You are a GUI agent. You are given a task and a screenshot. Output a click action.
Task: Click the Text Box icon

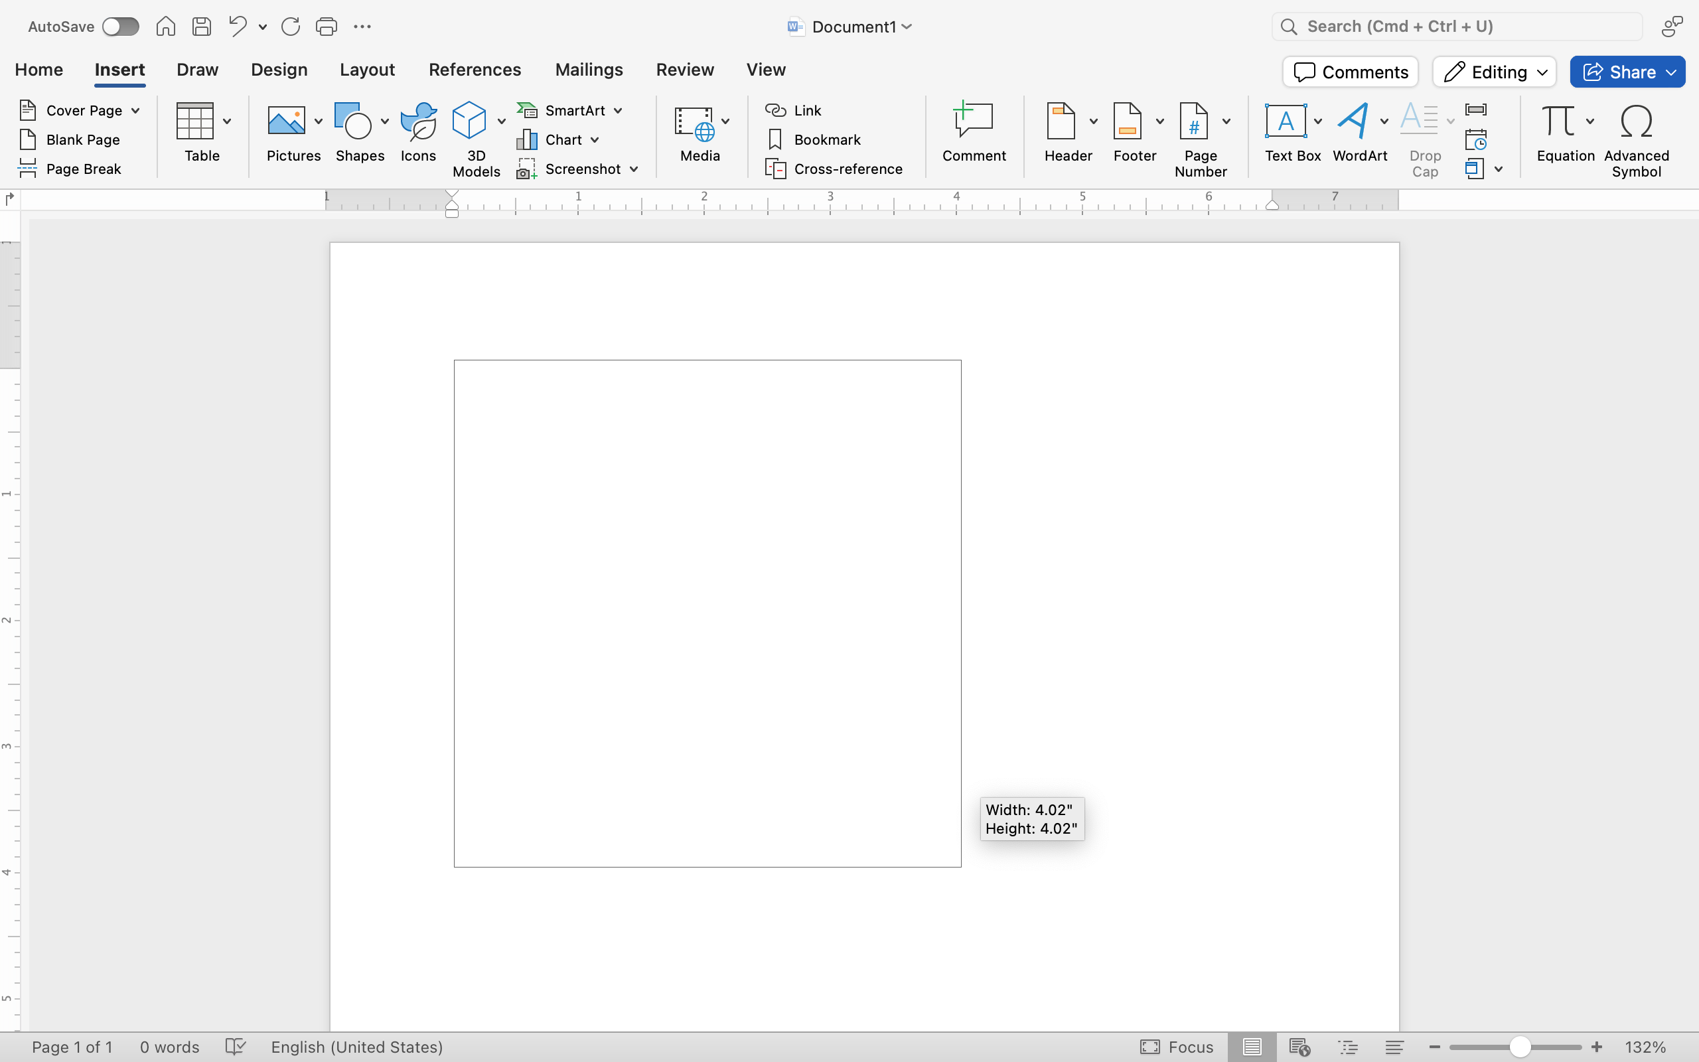coord(1286,121)
